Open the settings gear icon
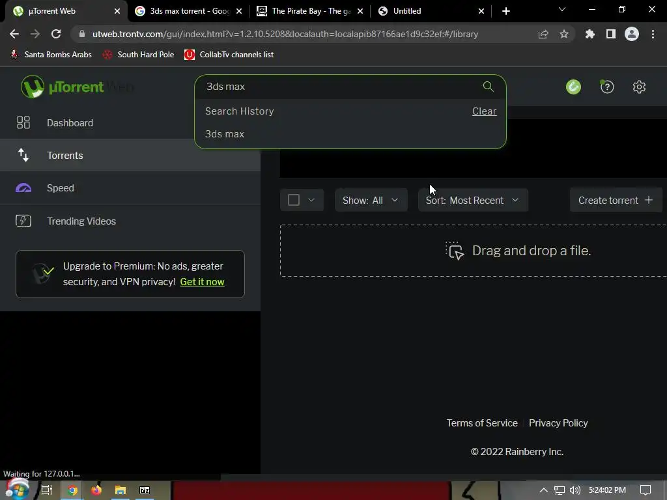Viewport: 667px width, 500px height. click(x=639, y=87)
